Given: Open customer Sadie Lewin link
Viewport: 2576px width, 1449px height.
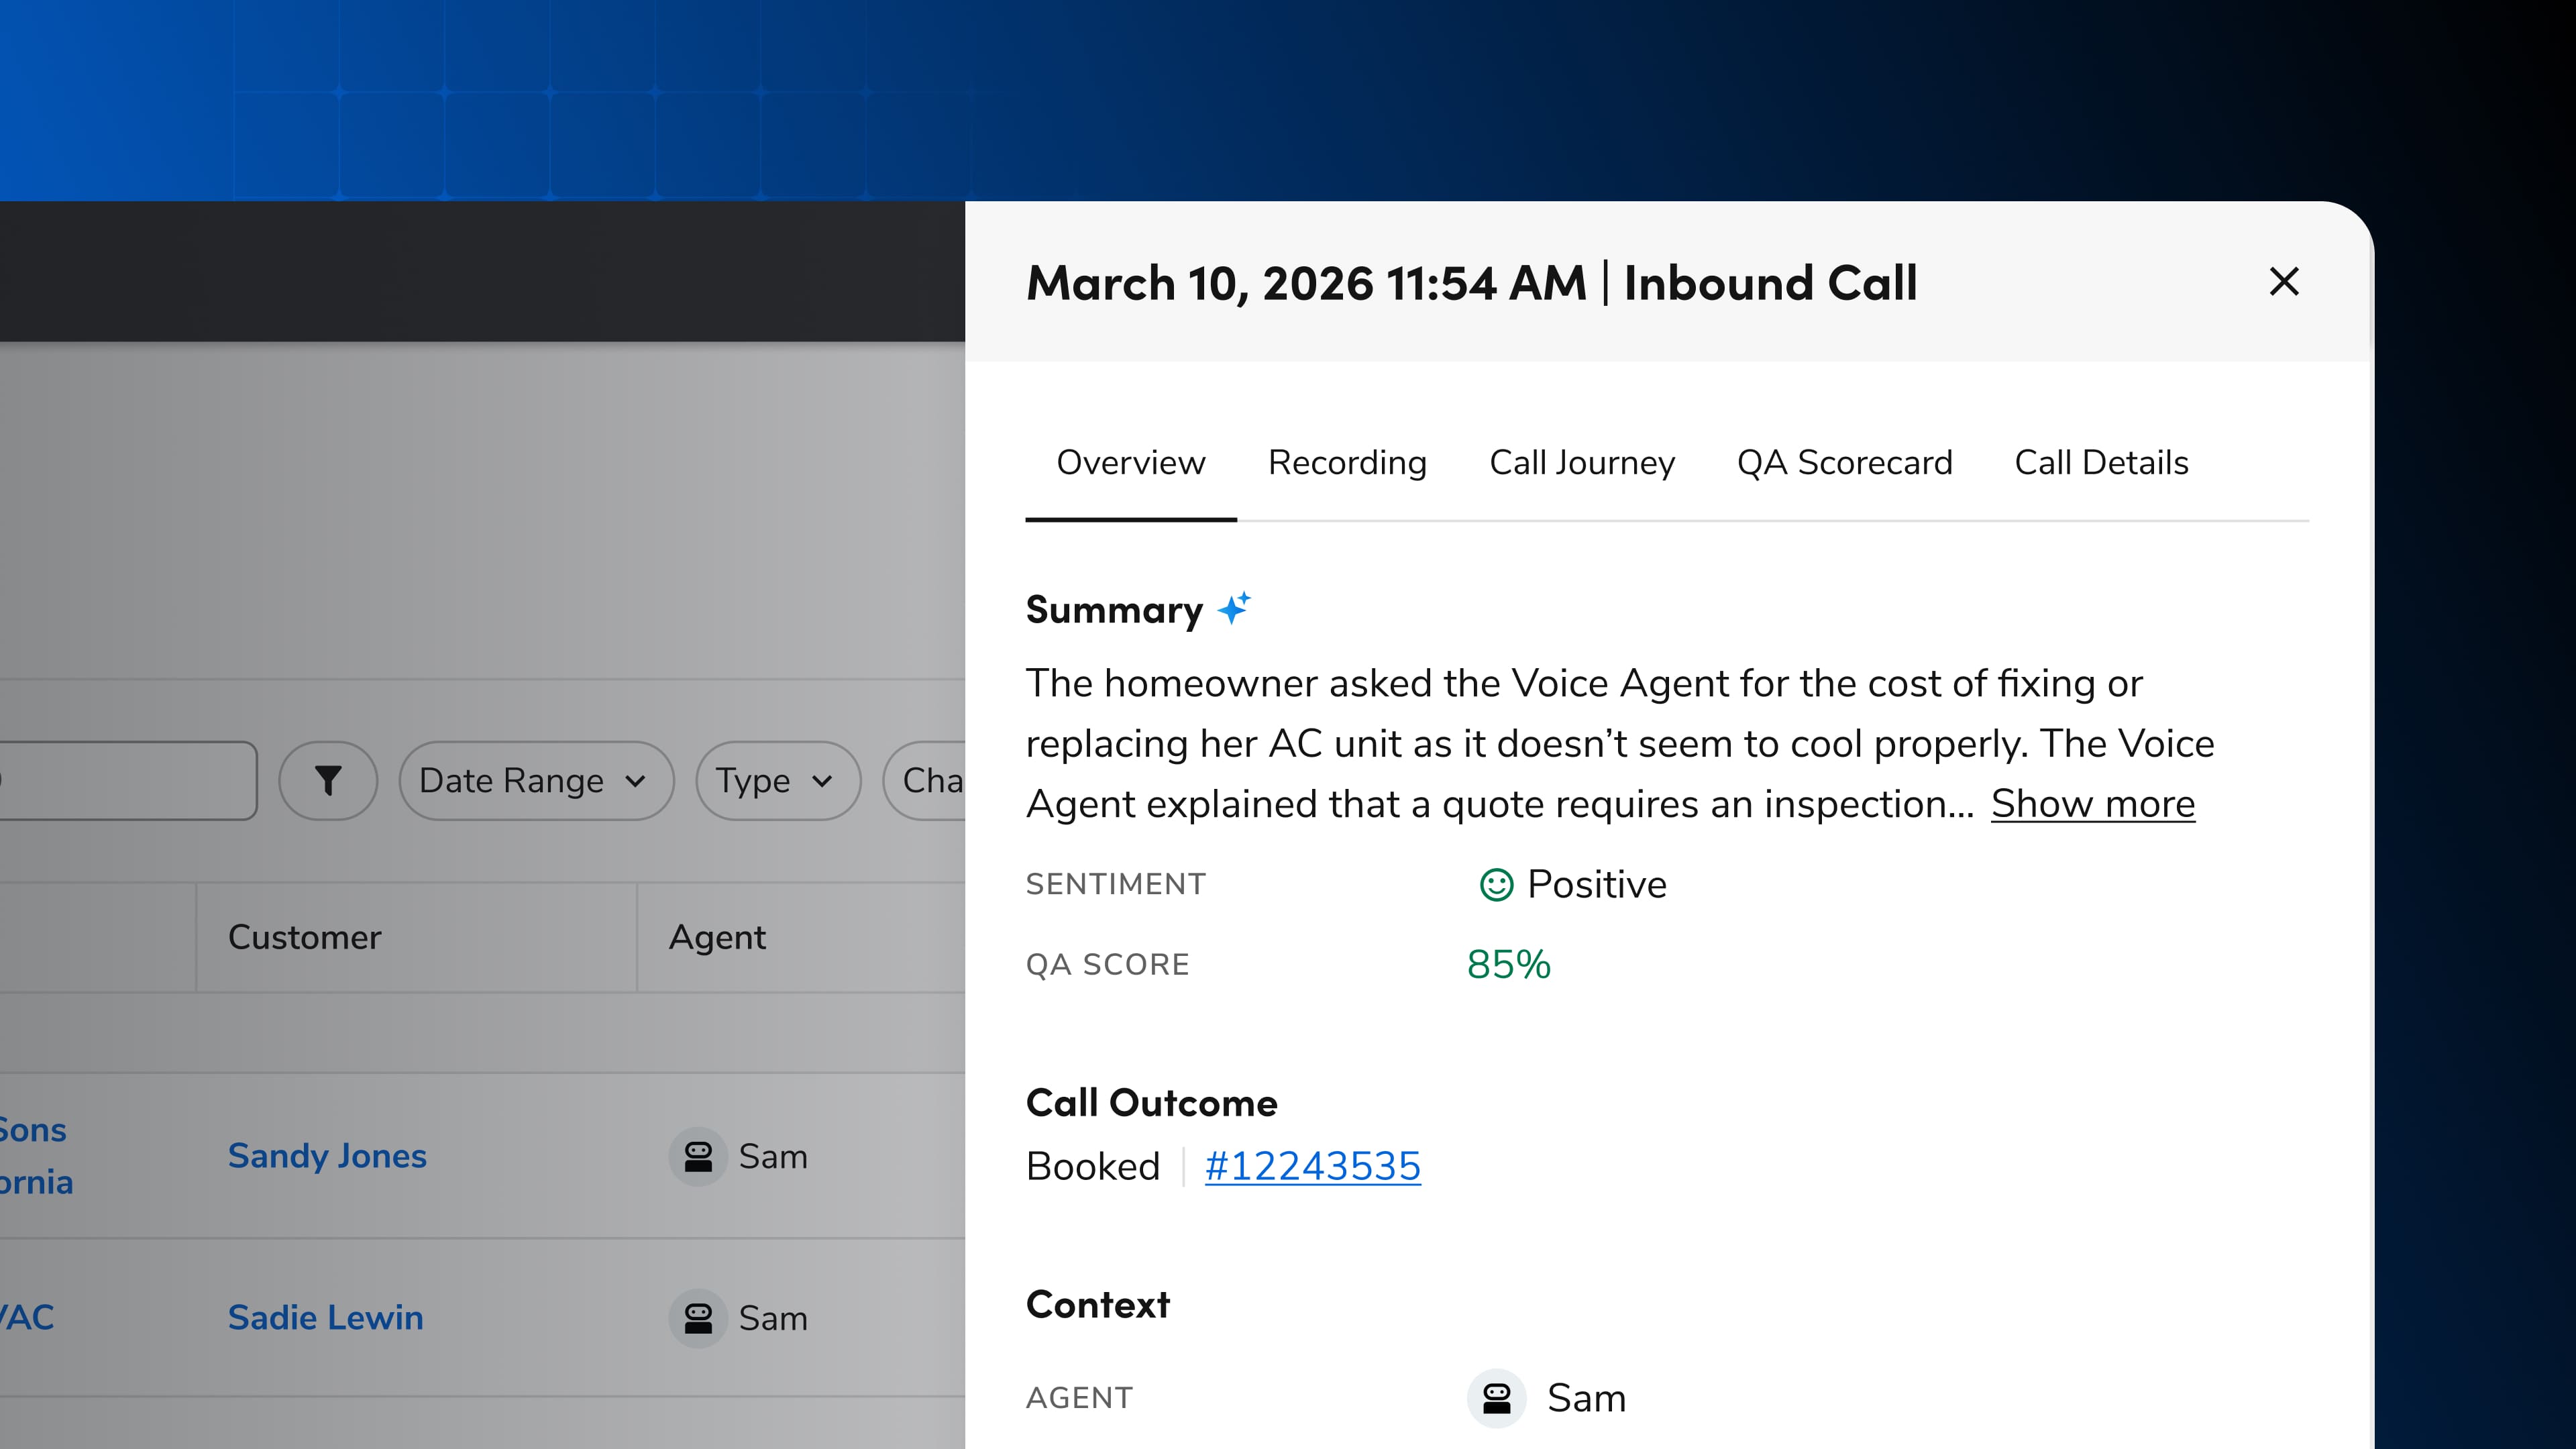Looking at the screenshot, I should click(x=325, y=1317).
